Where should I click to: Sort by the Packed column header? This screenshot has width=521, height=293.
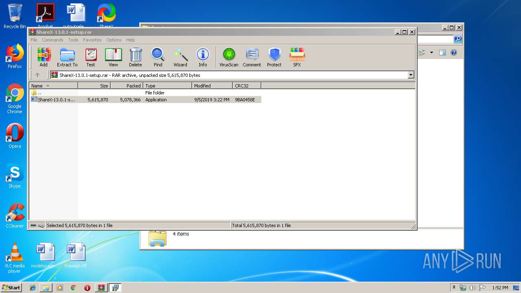point(127,86)
